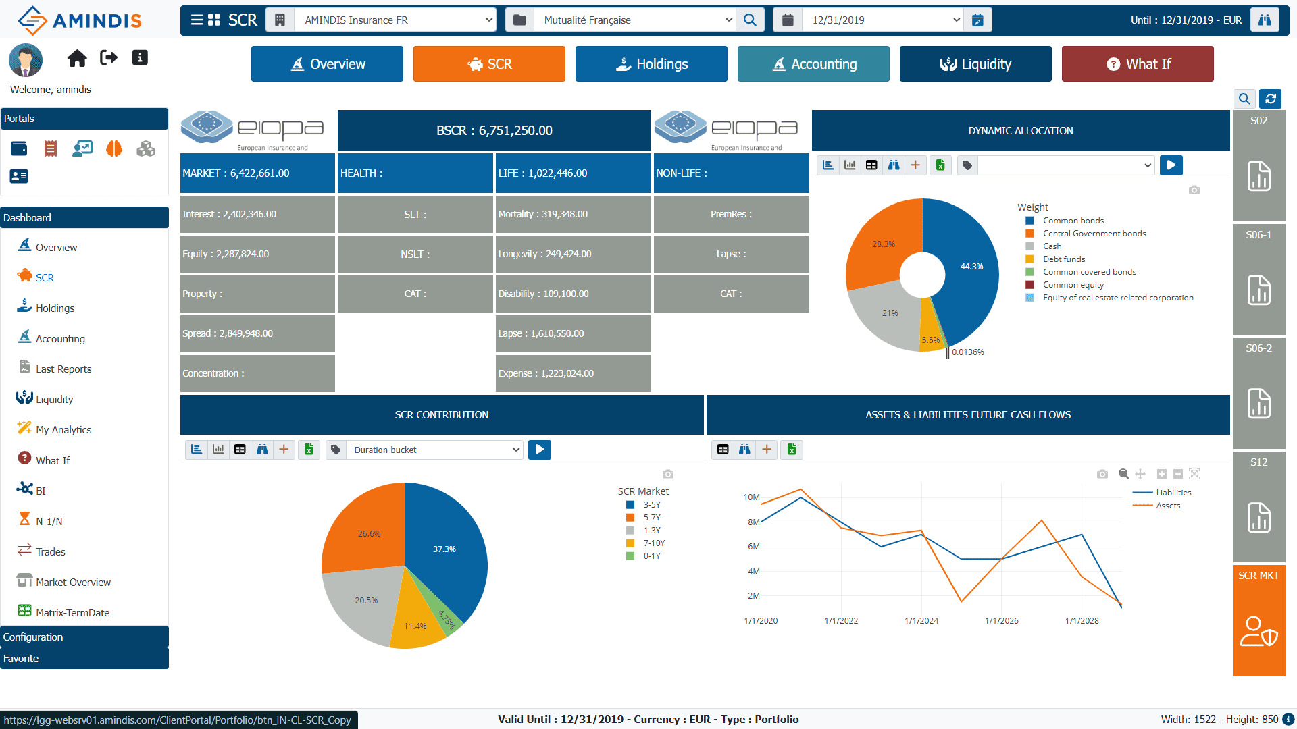Click the home icon near the avatar
The width and height of the screenshot is (1297, 729).
pos(77,59)
